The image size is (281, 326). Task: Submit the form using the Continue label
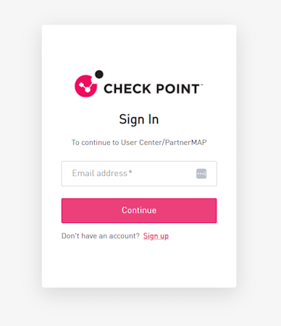coord(139,210)
